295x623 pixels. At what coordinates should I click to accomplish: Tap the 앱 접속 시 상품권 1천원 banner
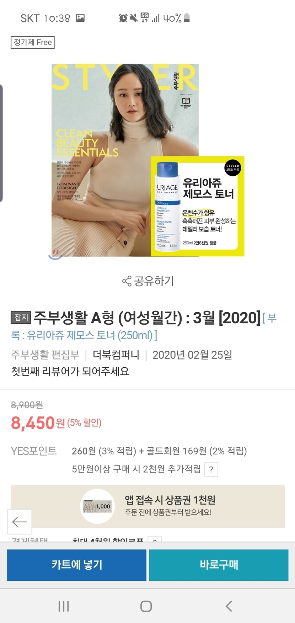pos(147,506)
